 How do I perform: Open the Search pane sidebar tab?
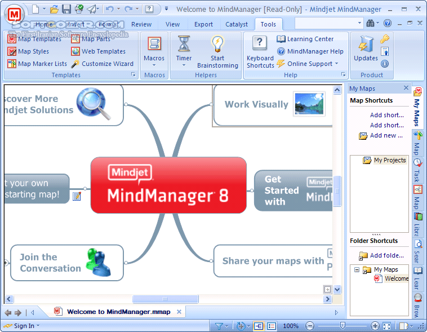[x=417, y=251]
